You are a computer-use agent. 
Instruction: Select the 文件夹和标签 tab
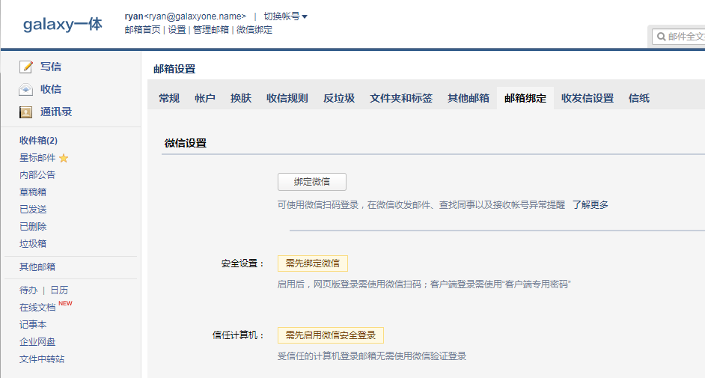[400, 98]
